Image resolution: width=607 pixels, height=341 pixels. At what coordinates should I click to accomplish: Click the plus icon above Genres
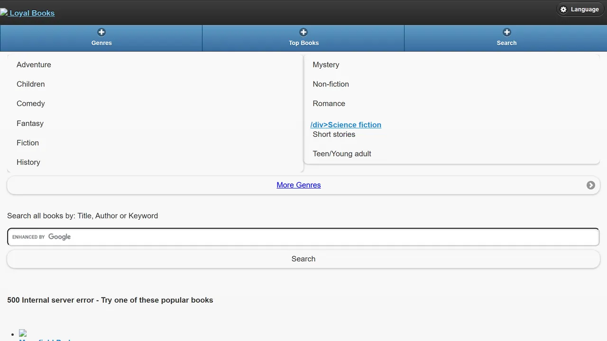click(x=101, y=32)
